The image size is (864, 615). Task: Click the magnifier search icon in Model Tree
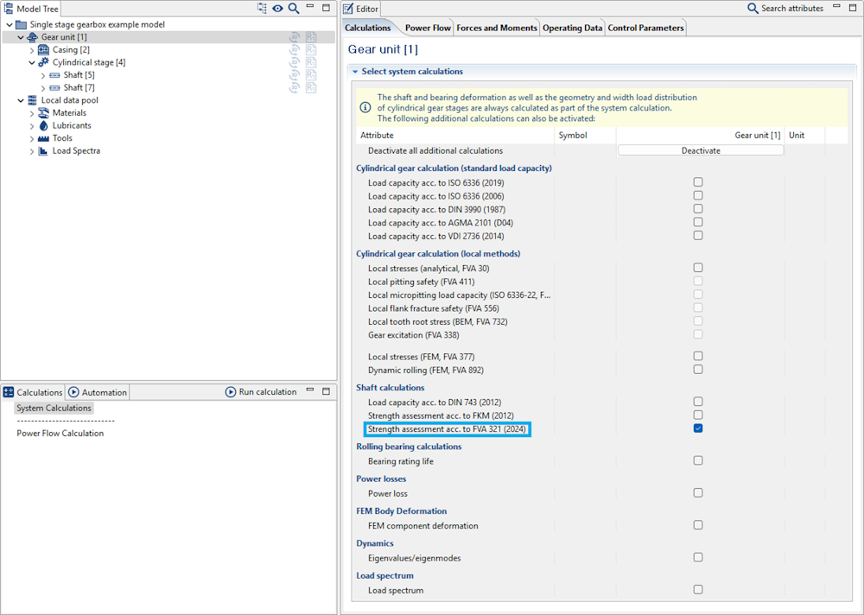(294, 9)
